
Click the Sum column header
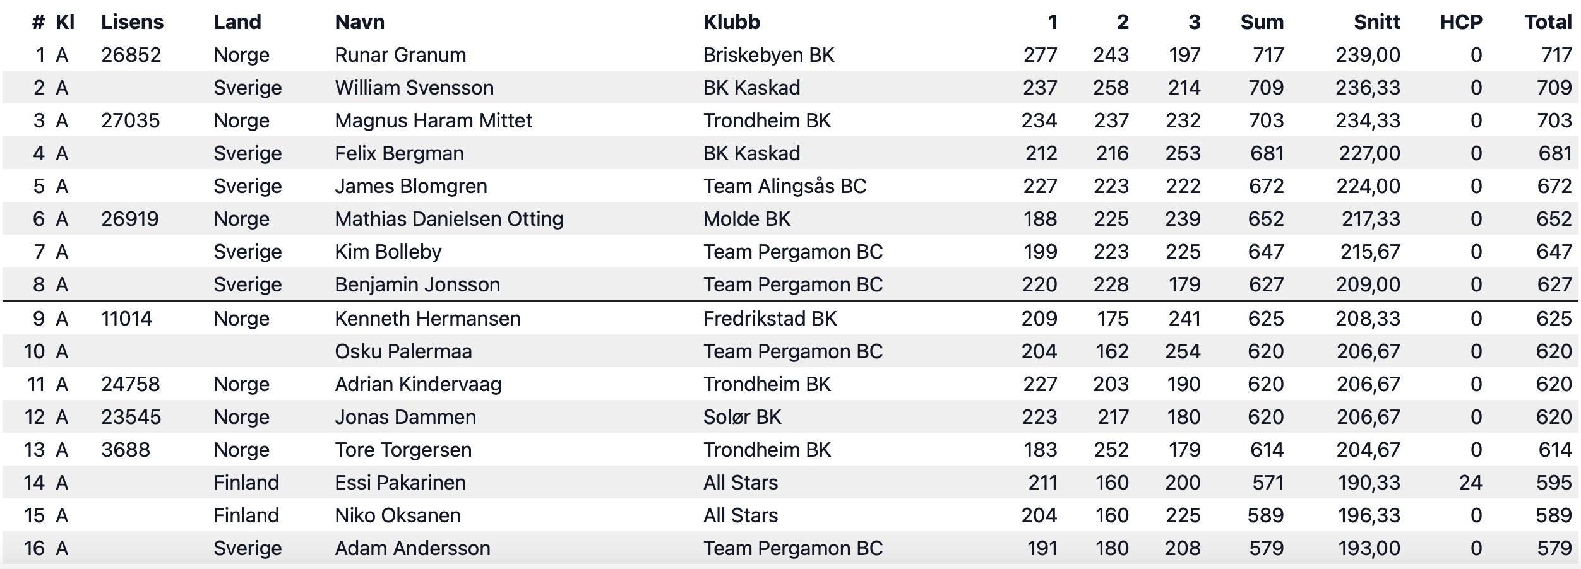point(1262,22)
